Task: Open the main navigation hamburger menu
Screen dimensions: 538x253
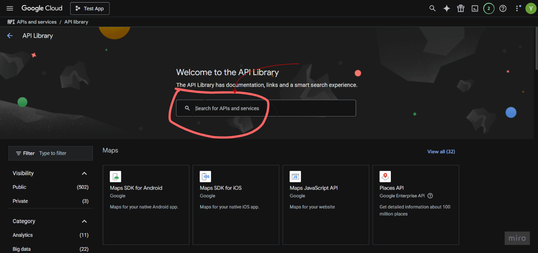Action: click(10, 8)
